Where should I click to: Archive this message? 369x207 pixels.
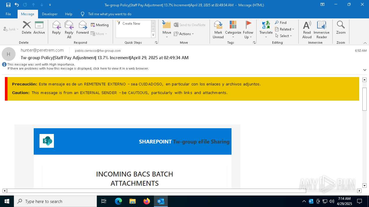[x=39, y=28]
